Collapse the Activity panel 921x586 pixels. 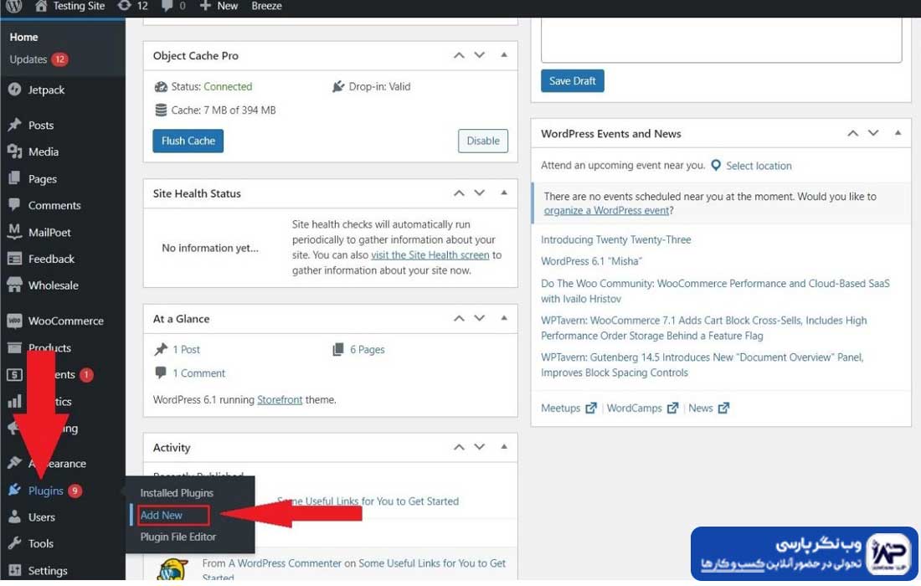[504, 447]
